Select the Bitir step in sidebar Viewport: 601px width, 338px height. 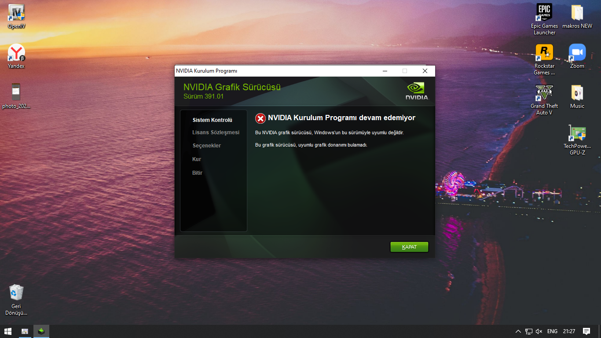[198, 173]
